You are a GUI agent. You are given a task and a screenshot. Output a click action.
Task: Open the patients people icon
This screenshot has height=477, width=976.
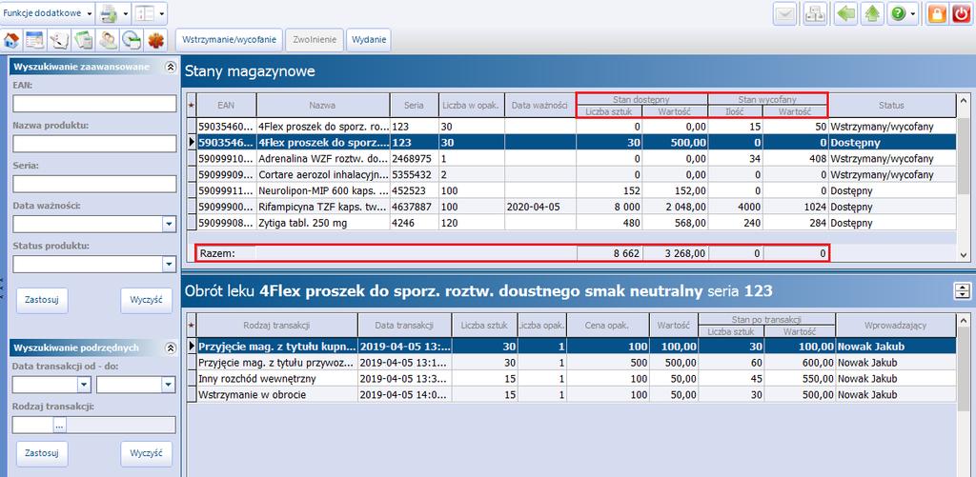107,41
